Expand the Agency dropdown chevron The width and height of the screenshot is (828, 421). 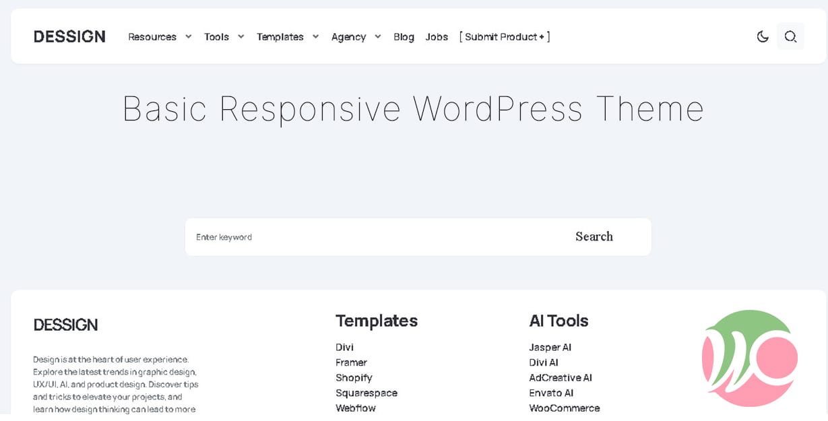coord(378,36)
